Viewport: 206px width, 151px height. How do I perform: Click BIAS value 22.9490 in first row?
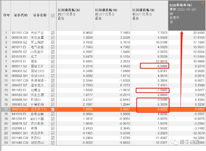[x=199, y=33]
